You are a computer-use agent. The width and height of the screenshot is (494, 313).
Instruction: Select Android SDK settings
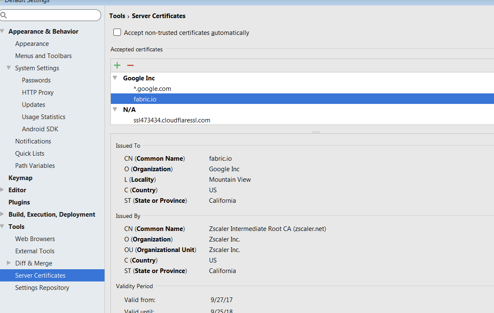coord(40,129)
